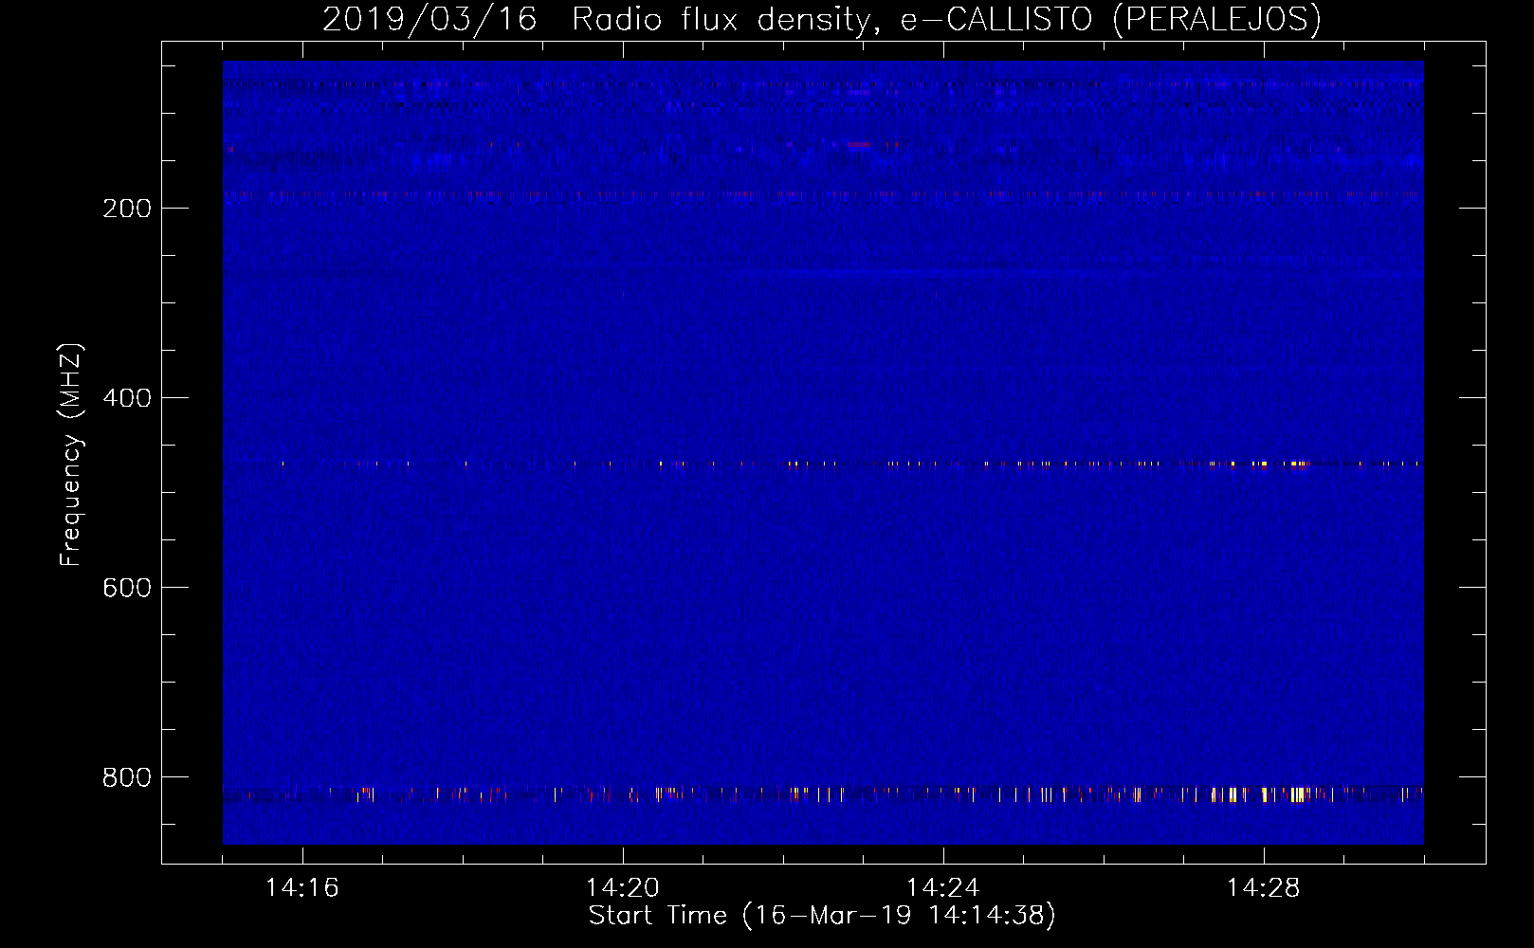Viewport: 1534px width, 948px height.
Task: Click the '14:24' time tick label
Action: pyautogui.click(x=943, y=888)
